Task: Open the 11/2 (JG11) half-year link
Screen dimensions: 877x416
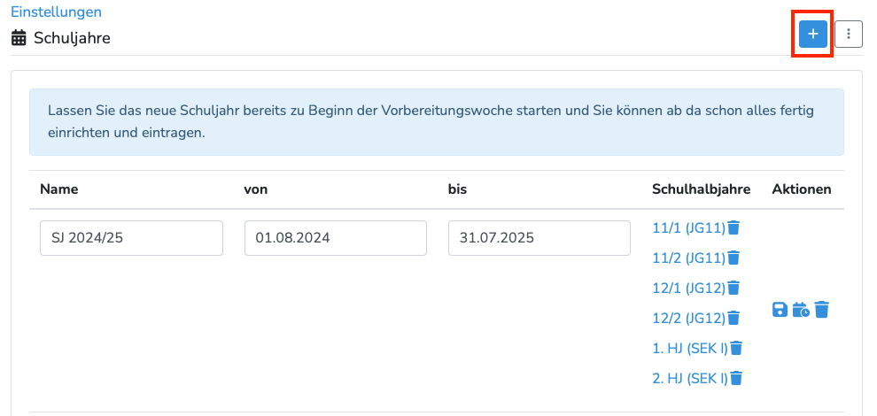Action: [x=688, y=258]
